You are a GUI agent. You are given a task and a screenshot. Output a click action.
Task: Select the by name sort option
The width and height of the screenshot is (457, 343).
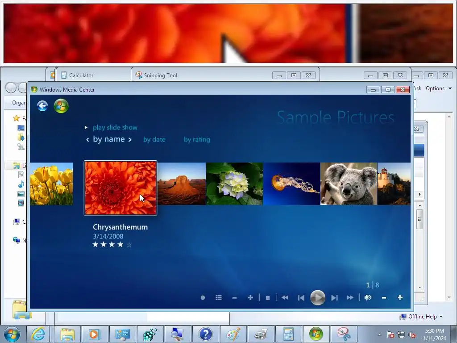(x=109, y=139)
